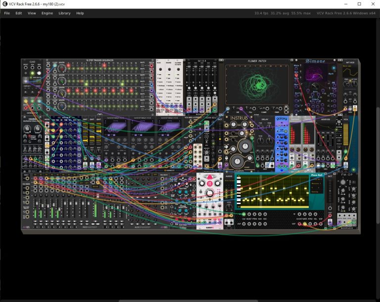Toggle lit step 9 on sequencer row one
This screenshot has height=302, width=380.
coord(104,65)
